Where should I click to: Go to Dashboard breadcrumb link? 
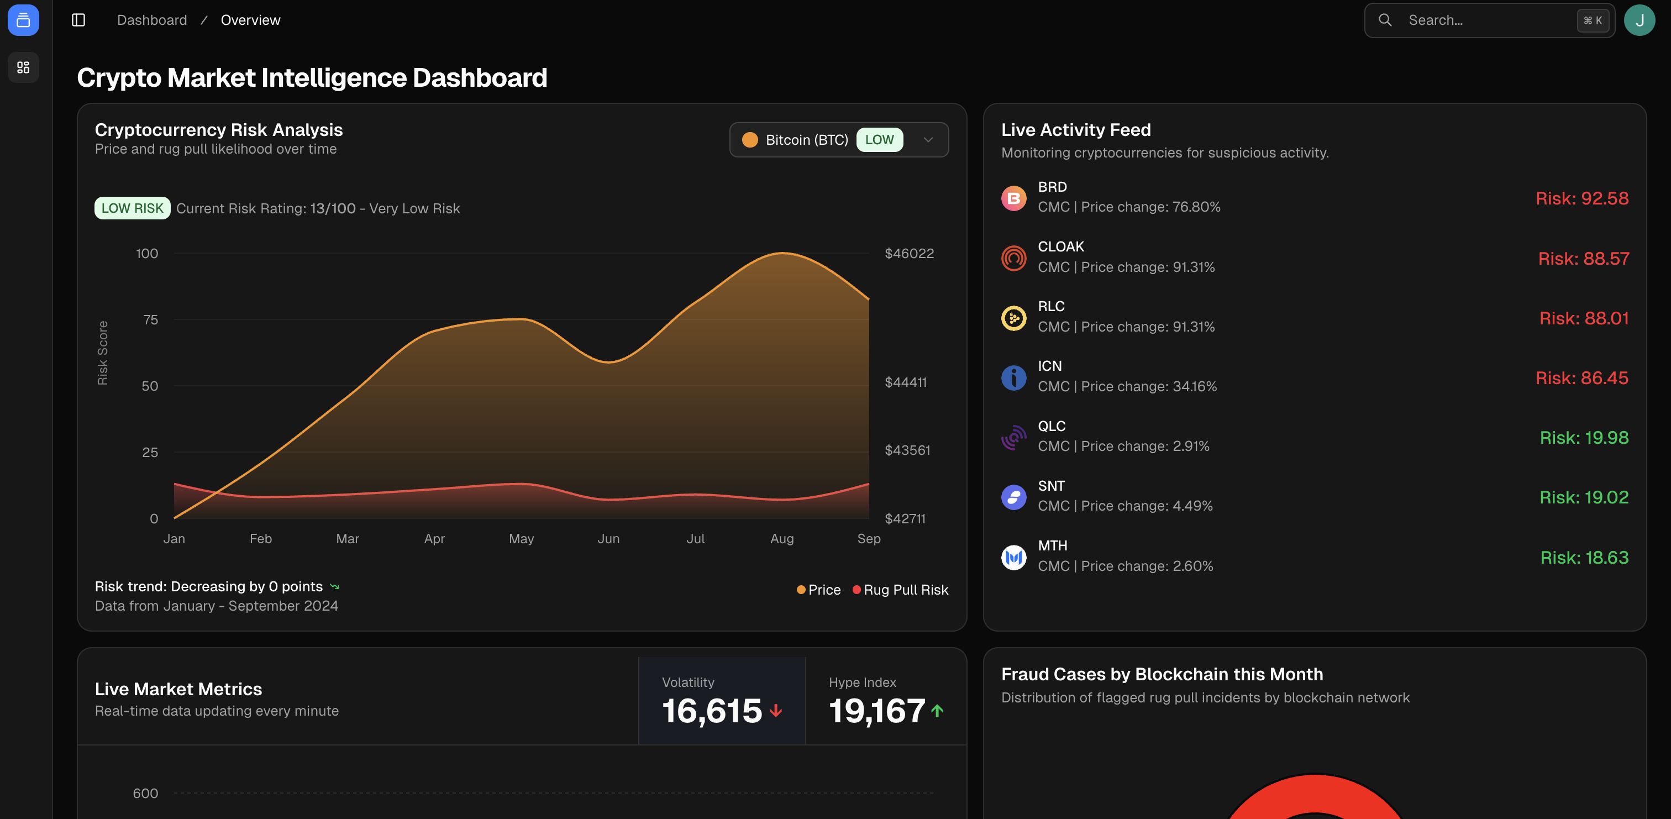tap(152, 20)
